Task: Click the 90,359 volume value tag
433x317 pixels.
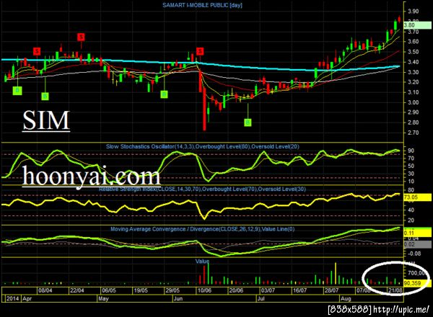Action: click(x=417, y=283)
